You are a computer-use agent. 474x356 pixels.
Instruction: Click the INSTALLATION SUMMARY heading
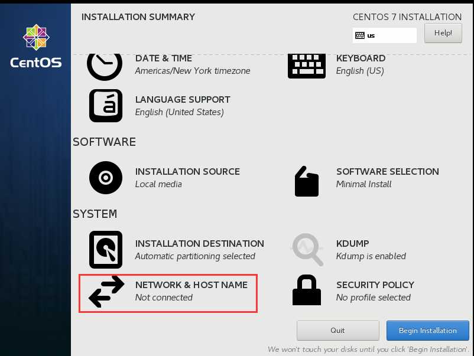(138, 17)
